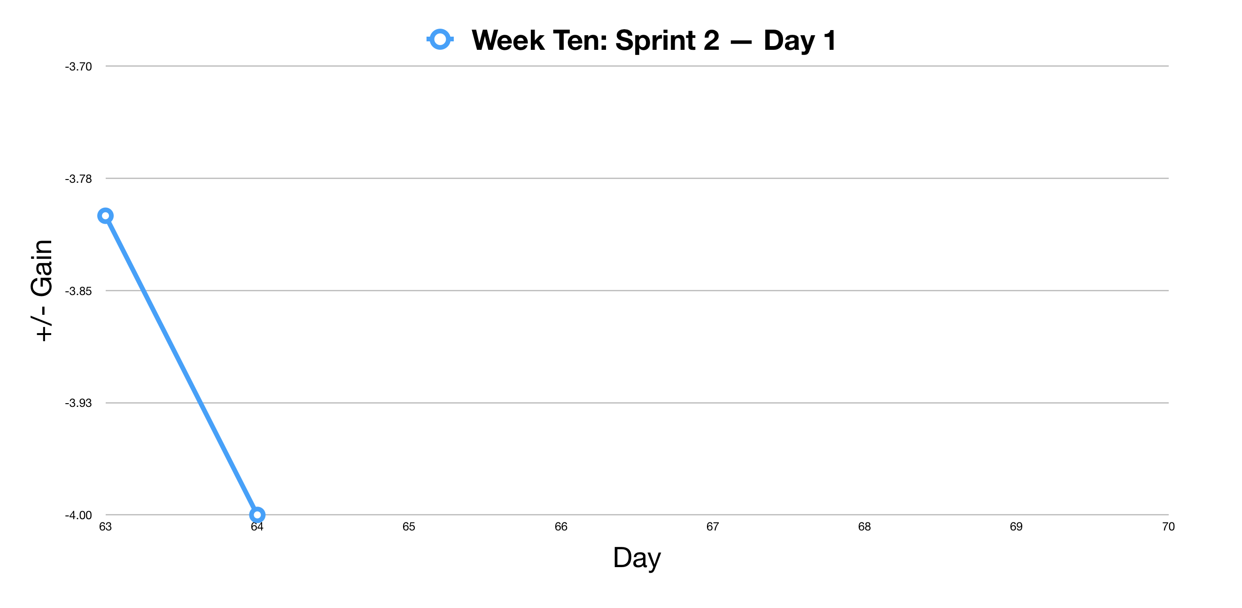The height and width of the screenshot is (608, 1242).
Task: Click the blue line segment between points
Action: [181, 365]
